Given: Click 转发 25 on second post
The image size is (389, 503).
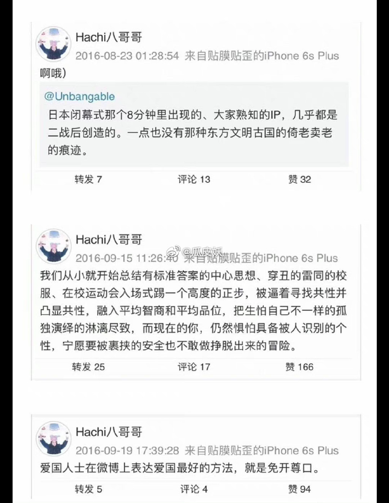Looking at the screenshot, I should coord(88,367).
